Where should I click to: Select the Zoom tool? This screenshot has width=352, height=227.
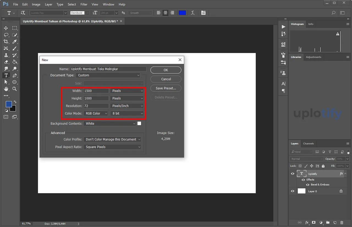pos(15,89)
